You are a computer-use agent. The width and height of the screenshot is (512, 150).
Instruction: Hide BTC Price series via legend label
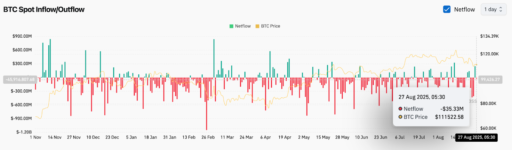pyautogui.click(x=270, y=26)
